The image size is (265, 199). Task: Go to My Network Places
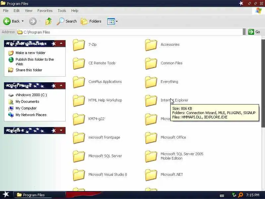tap(31, 115)
